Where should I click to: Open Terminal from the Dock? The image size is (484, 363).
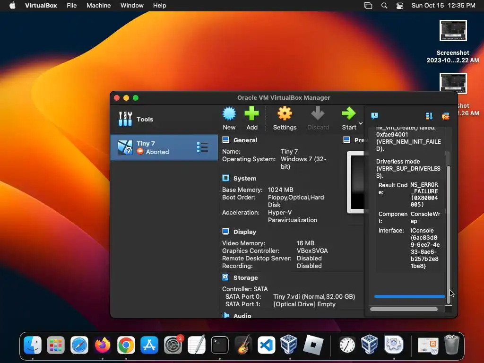tap(220, 345)
